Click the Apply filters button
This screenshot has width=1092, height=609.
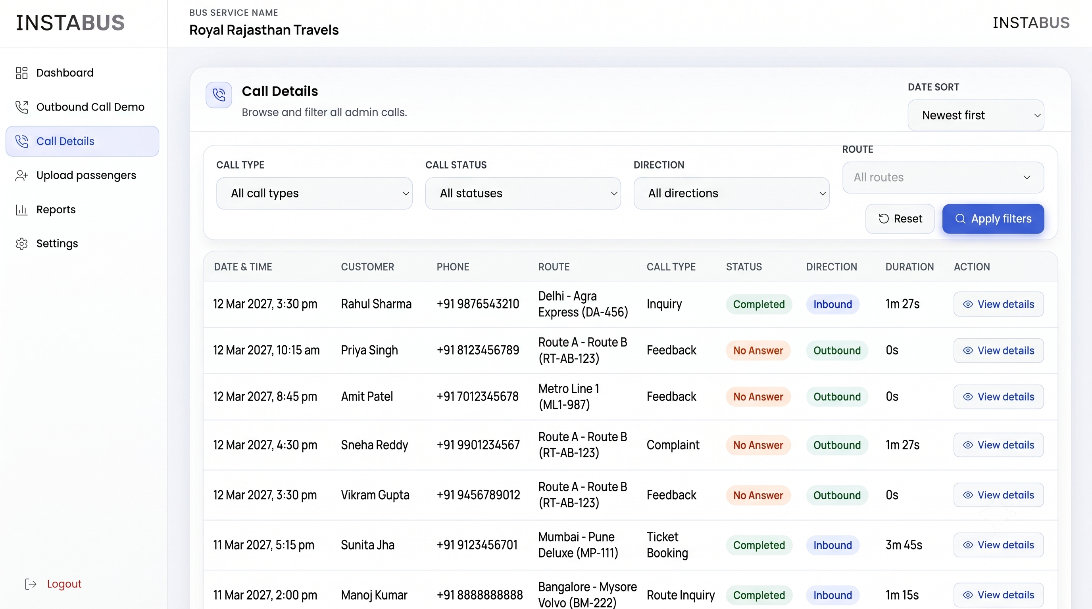[x=993, y=218]
